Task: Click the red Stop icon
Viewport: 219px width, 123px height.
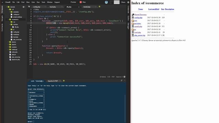Action: pyautogui.click(x=81, y=2)
